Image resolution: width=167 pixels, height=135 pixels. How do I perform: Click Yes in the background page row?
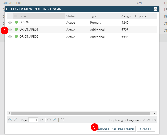click(139, 3)
